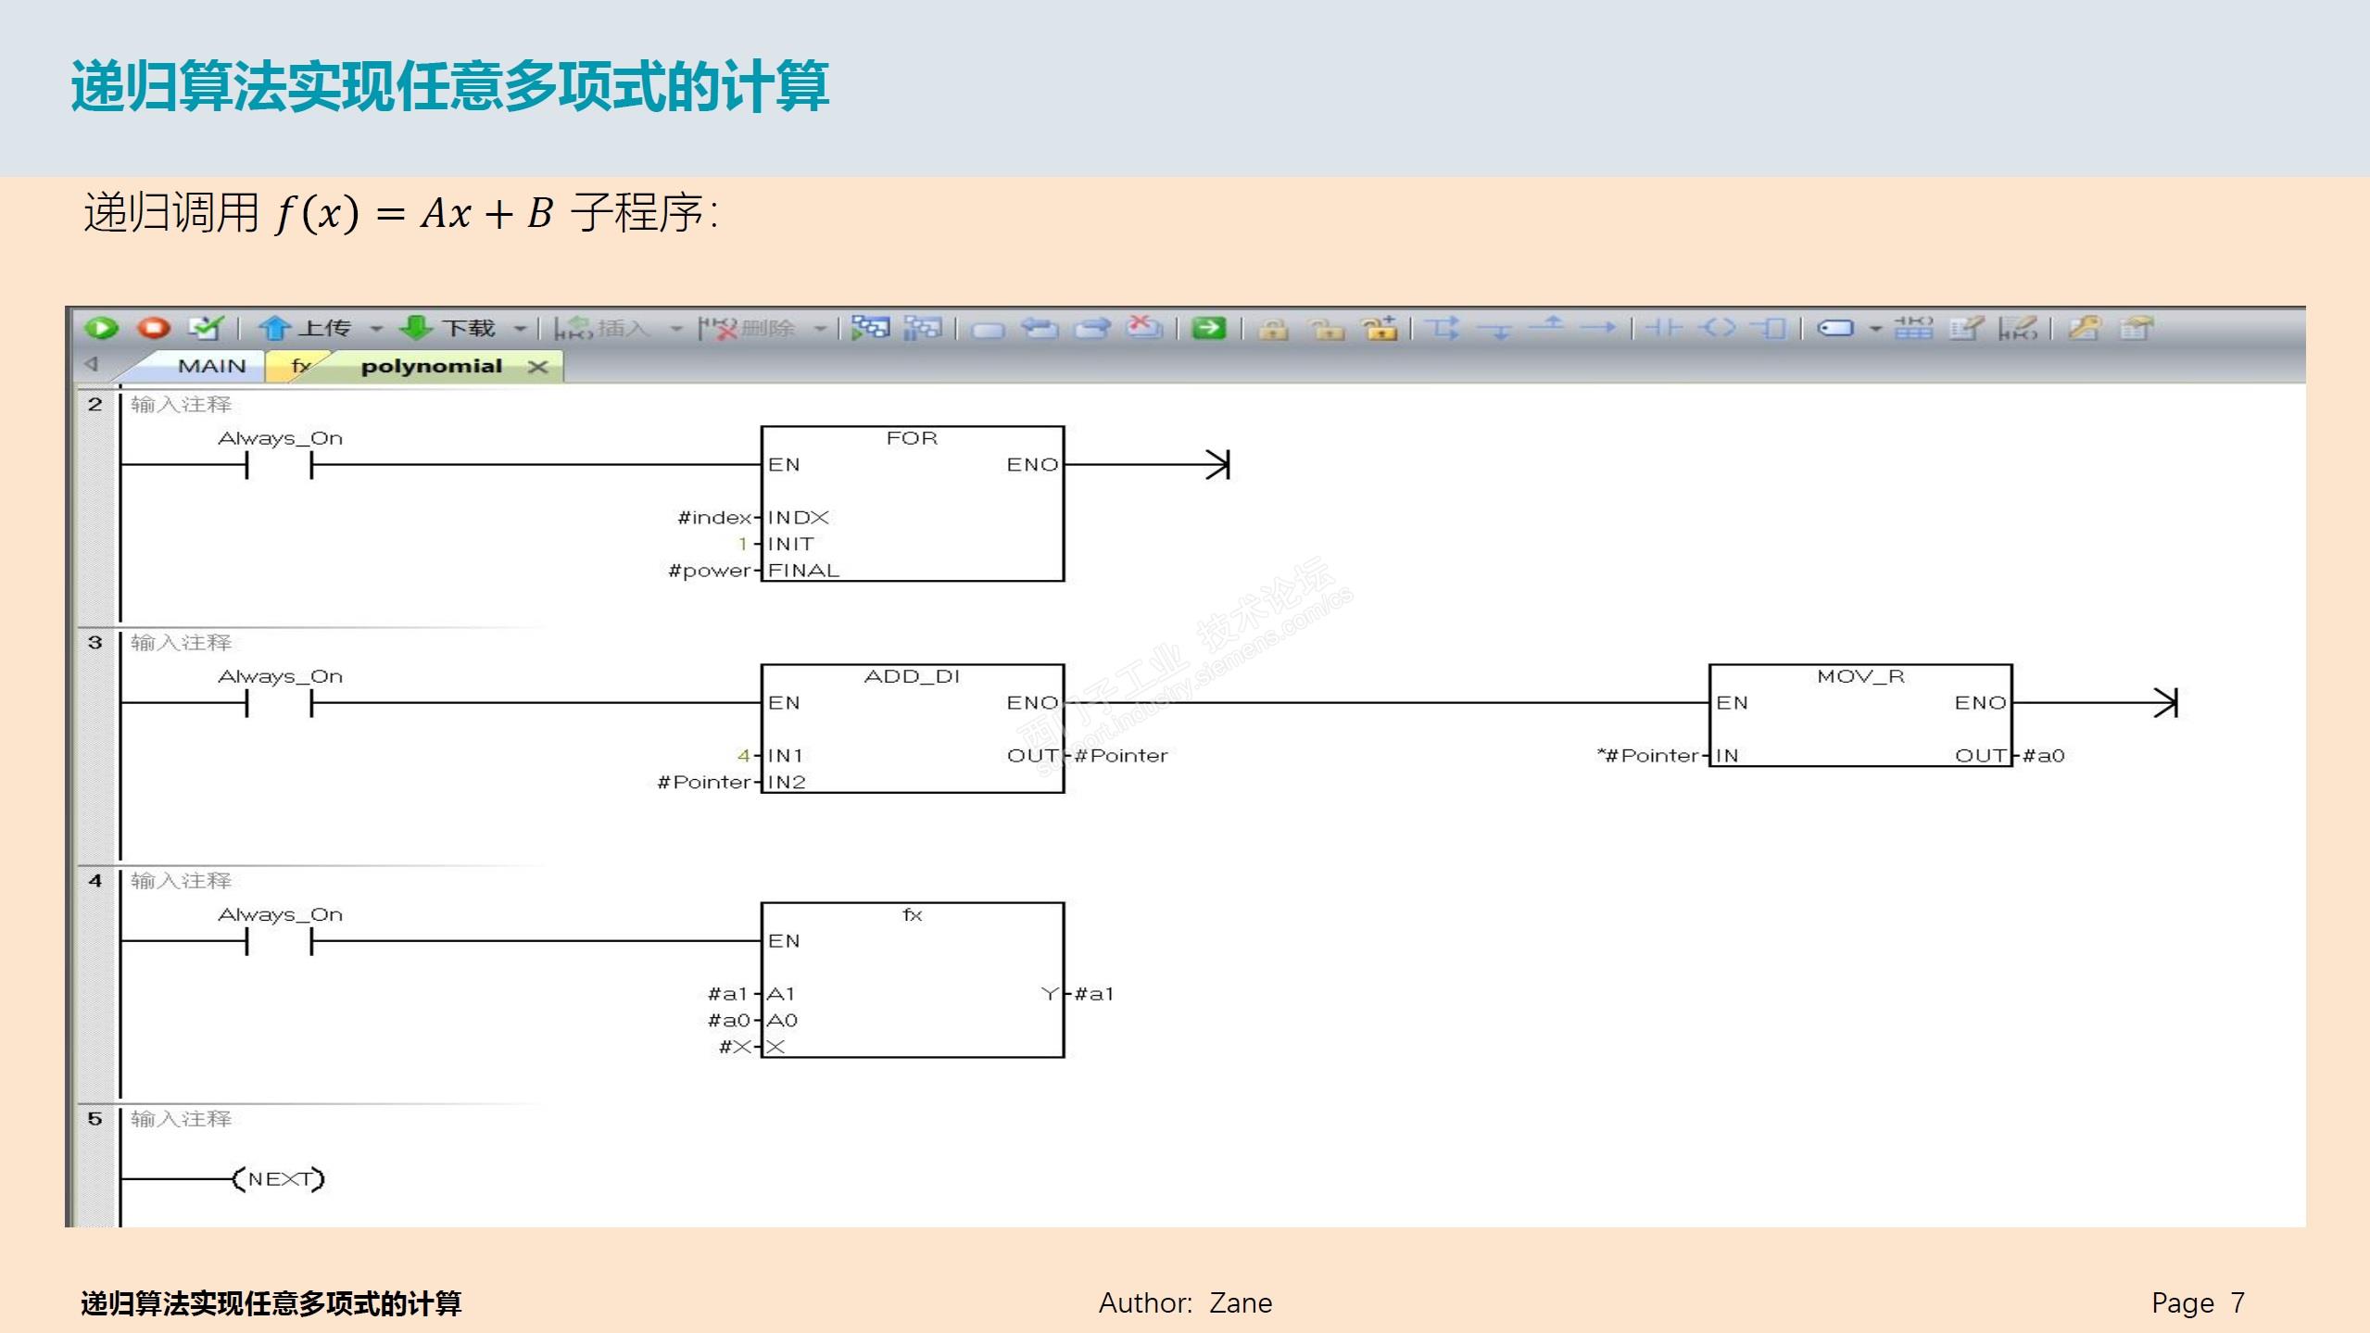Open the 下载 download dropdown arrow
This screenshot has height=1333, width=2370.
coord(520,329)
